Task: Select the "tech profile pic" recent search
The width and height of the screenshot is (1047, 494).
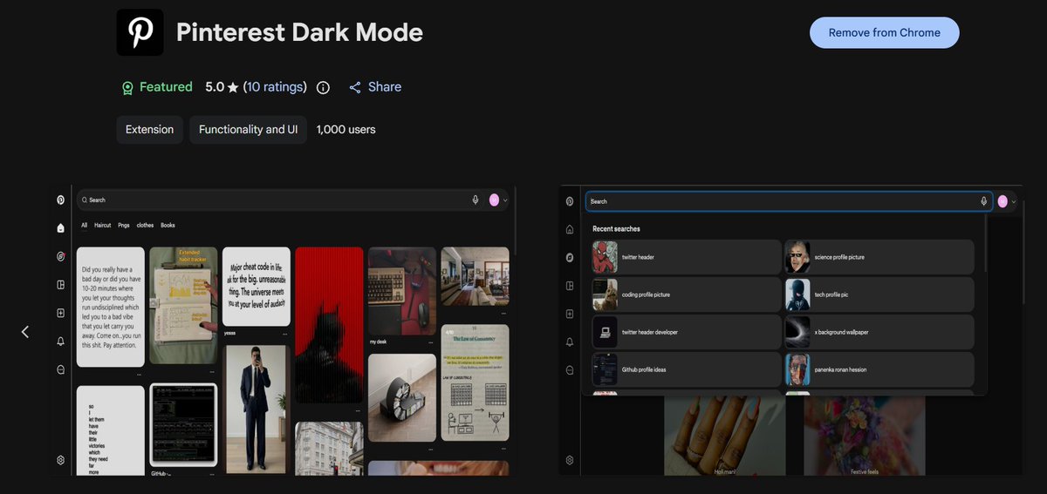Action: pyautogui.click(x=879, y=294)
